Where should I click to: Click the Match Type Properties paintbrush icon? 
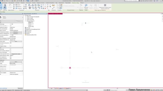[x=14, y=8]
